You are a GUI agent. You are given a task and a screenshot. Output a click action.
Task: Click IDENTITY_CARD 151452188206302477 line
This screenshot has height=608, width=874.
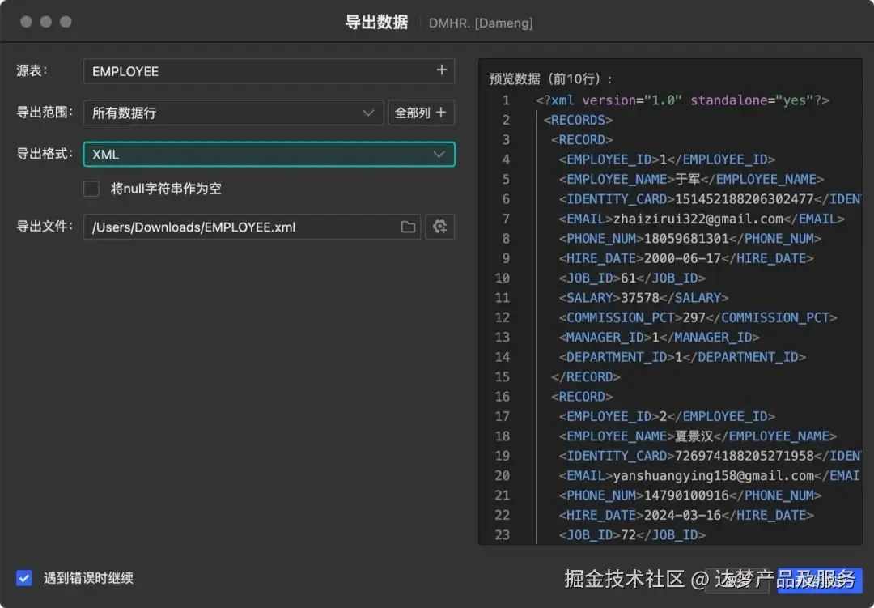click(x=710, y=199)
